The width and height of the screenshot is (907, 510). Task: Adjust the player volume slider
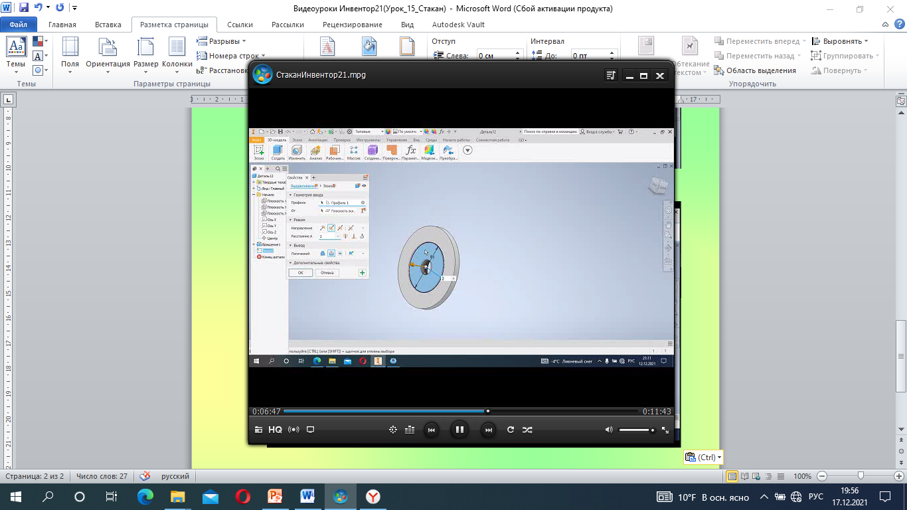637,430
